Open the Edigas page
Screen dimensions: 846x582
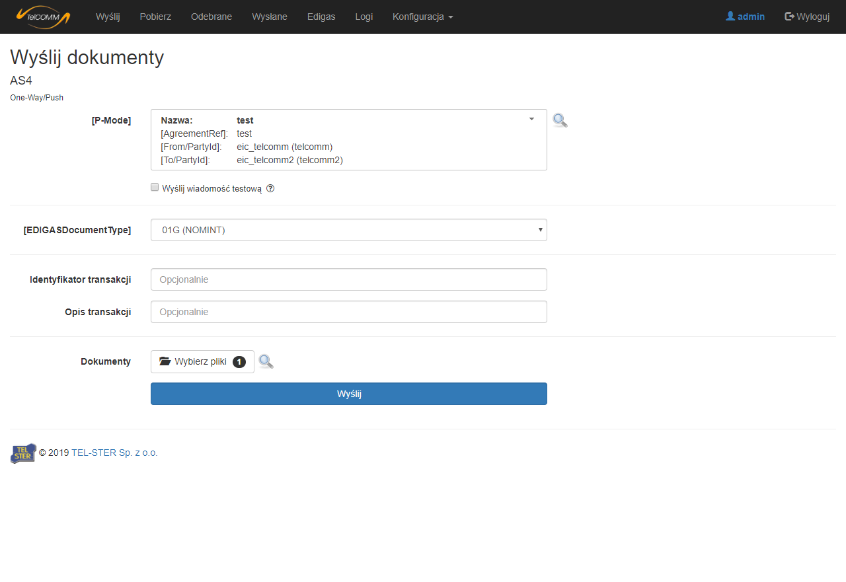(321, 17)
